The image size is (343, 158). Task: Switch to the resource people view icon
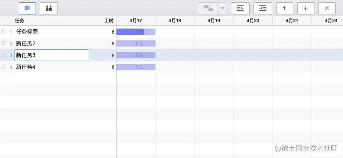pos(49,8)
